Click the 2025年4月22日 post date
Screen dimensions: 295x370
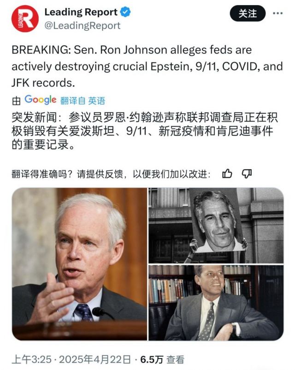[x=94, y=359]
